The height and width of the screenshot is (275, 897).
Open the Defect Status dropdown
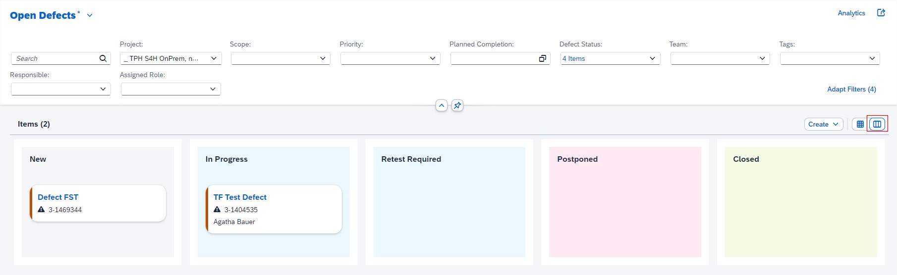[652, 58]
